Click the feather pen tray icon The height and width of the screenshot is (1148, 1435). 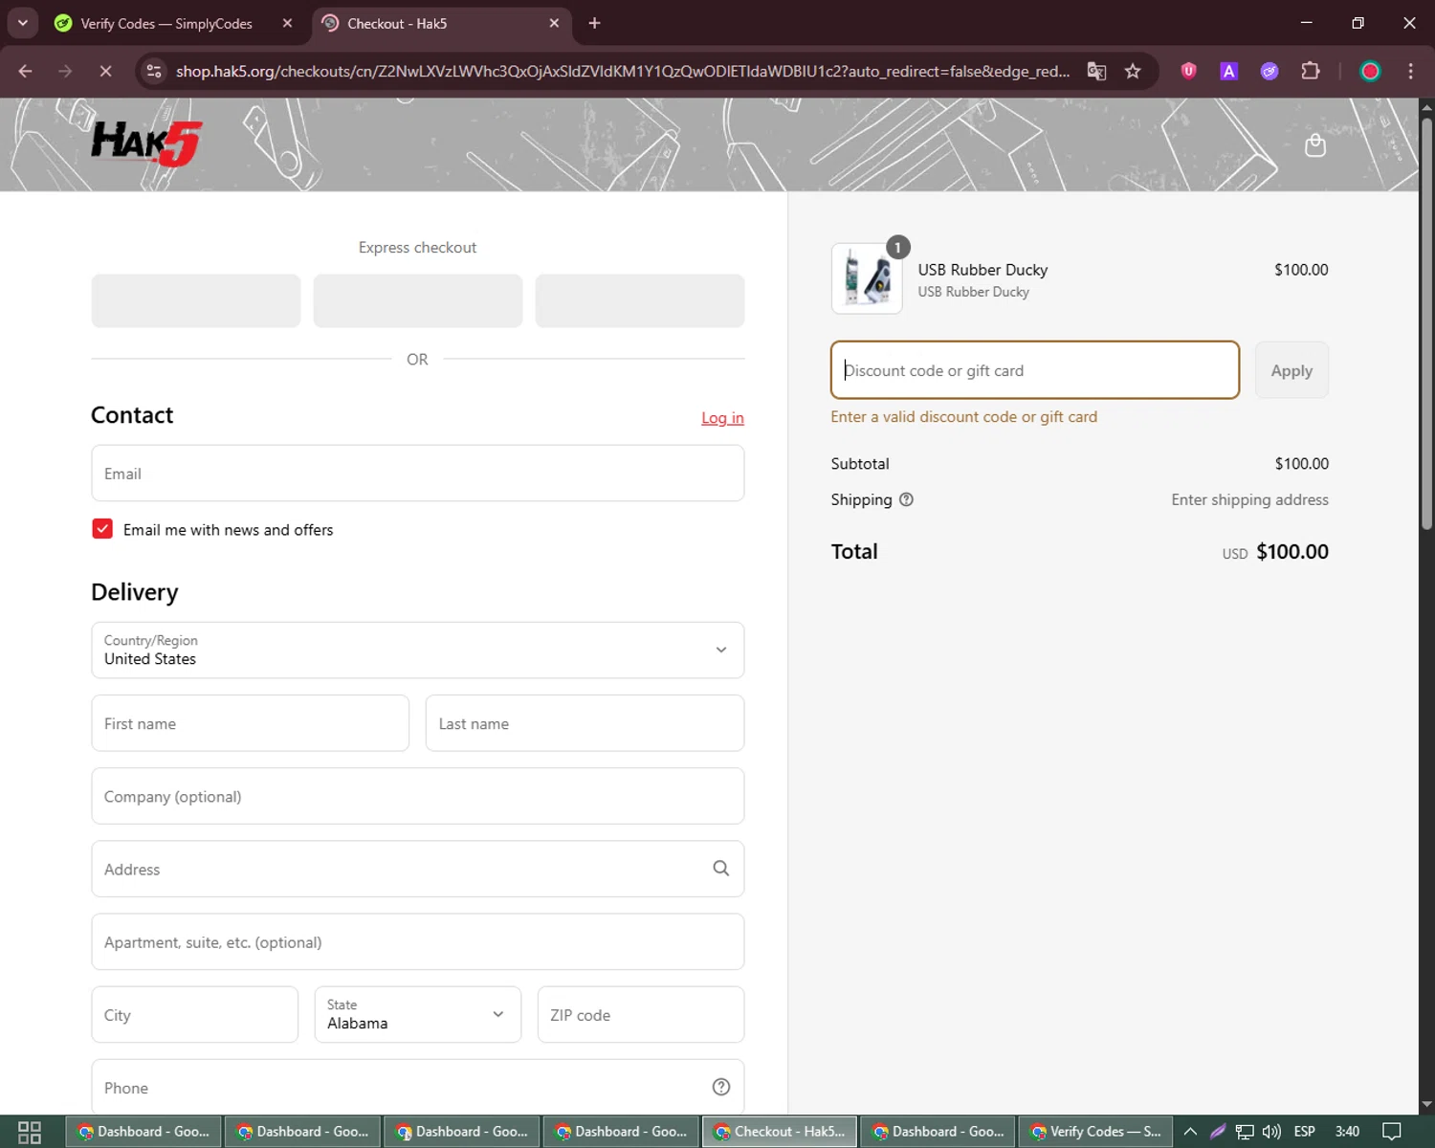(1218, 1132)
